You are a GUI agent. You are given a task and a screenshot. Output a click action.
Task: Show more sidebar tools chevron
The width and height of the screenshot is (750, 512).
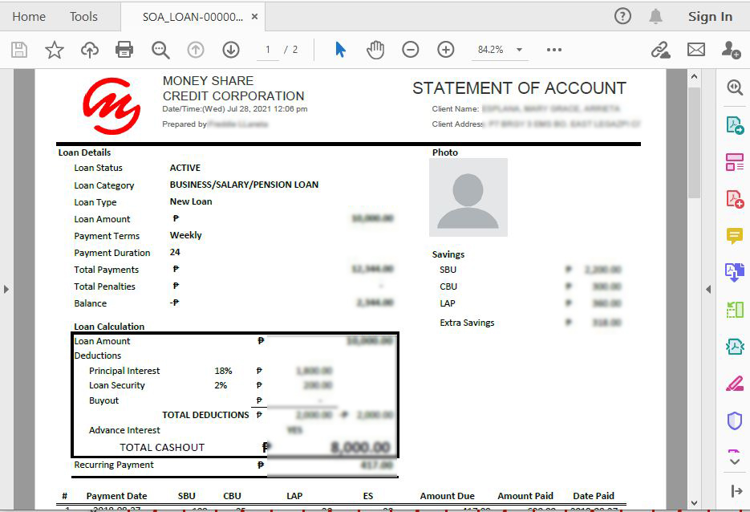(x=735, y=461)
